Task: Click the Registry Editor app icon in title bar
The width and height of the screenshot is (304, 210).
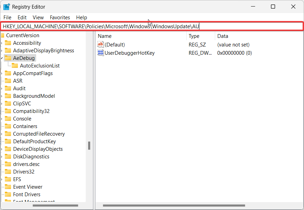Action: click(x=7, y=7)
